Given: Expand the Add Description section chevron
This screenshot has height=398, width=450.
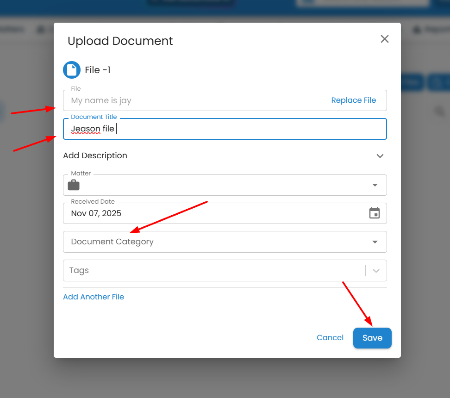Looking at the screenshot, I should click(380, 156).
